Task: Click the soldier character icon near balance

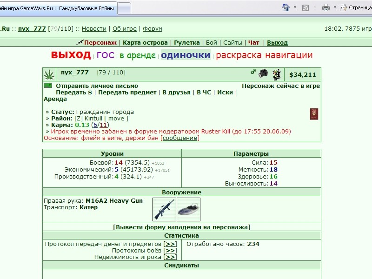Action: click(x=277, y=74)
